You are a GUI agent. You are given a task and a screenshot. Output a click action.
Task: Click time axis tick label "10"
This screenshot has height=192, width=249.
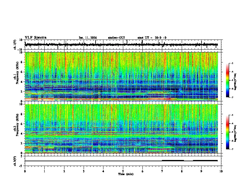click(x=221, y=171)
